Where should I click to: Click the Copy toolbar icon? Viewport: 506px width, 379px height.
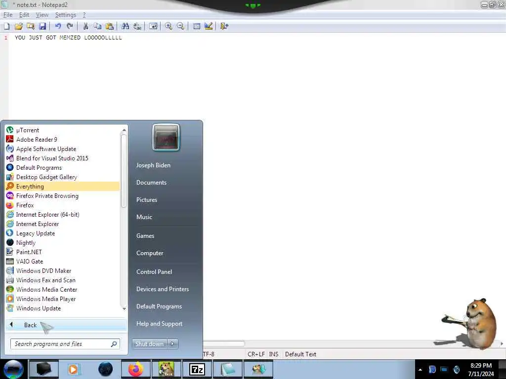click(x=97, y=27)
